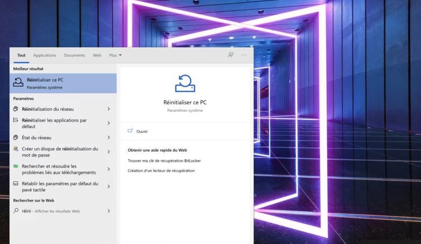Open best result Réinitialiser ce PC
This screenshot has width=421, height=244.
tap(63, 83)
